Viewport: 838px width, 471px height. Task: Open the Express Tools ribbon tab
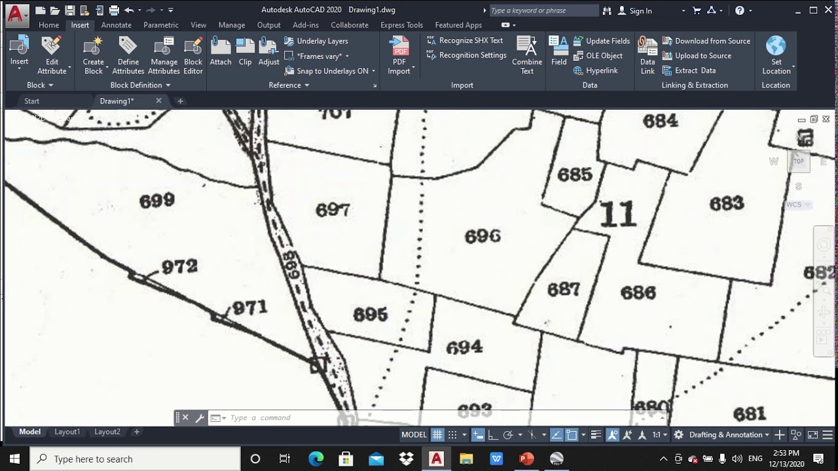[x=401, y=25]
